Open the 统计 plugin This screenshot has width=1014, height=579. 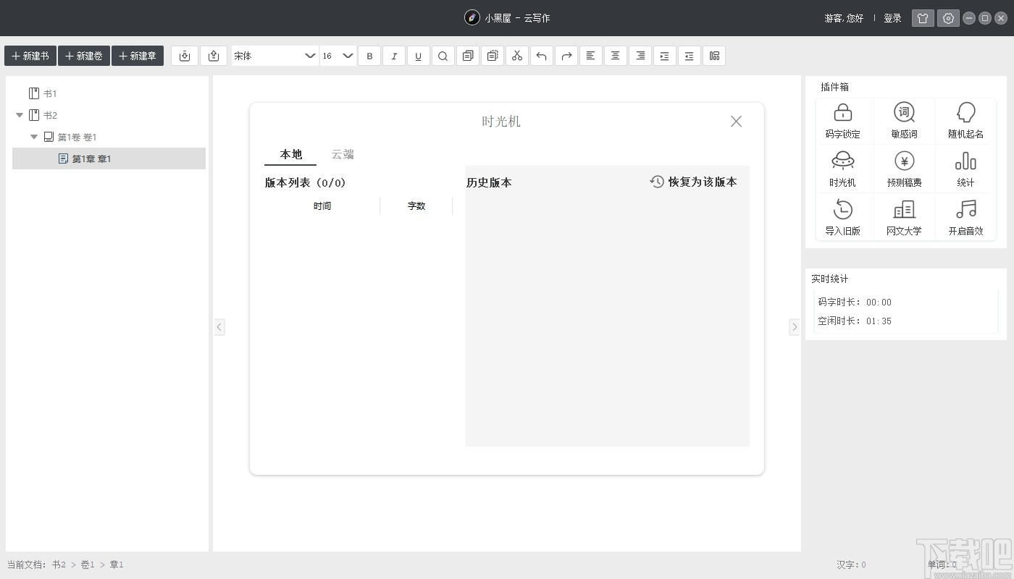click(966, 169)
